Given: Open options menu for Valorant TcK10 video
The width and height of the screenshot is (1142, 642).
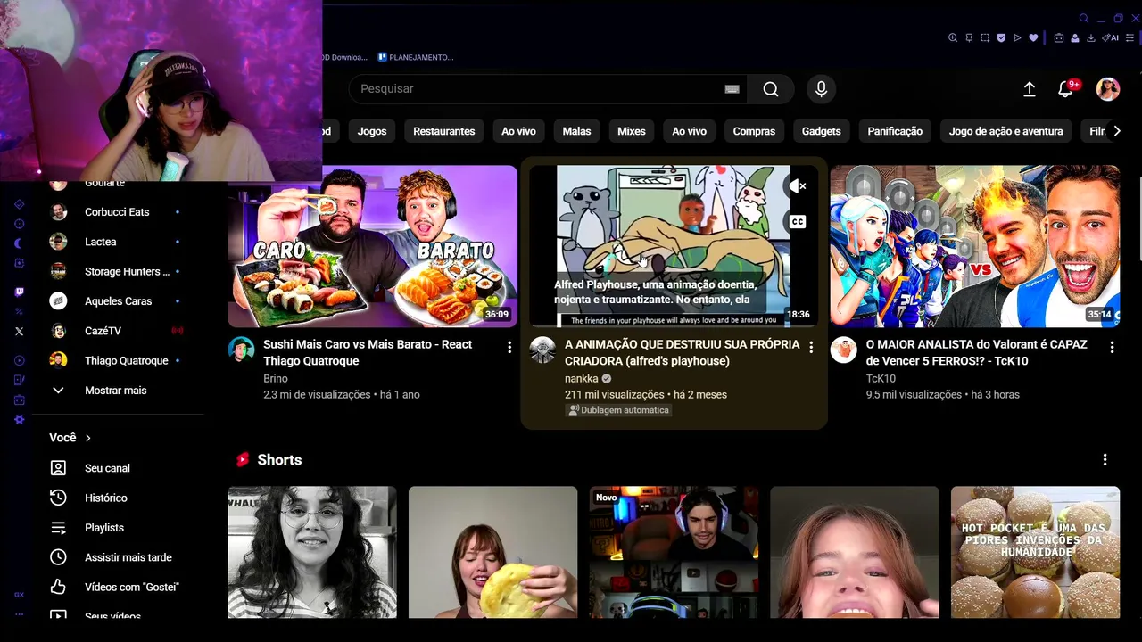Looking at the screenshot, I should (1112, 347).
